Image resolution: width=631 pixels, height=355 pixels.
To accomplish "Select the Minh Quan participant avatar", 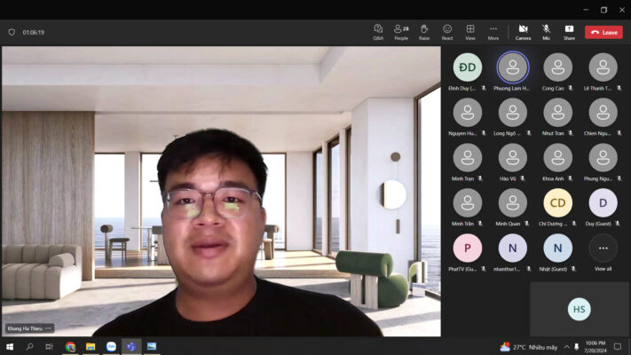I will [513, 203].
